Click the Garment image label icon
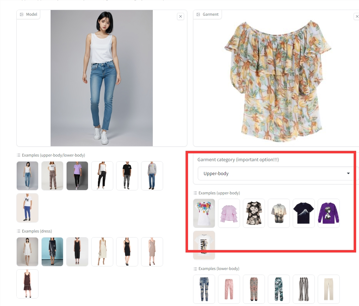The width and height of the screenshot is (359, 306). (x=198, y=15)
